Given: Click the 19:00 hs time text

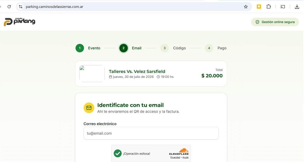Looking at the screenshot, I should (167, 77).
